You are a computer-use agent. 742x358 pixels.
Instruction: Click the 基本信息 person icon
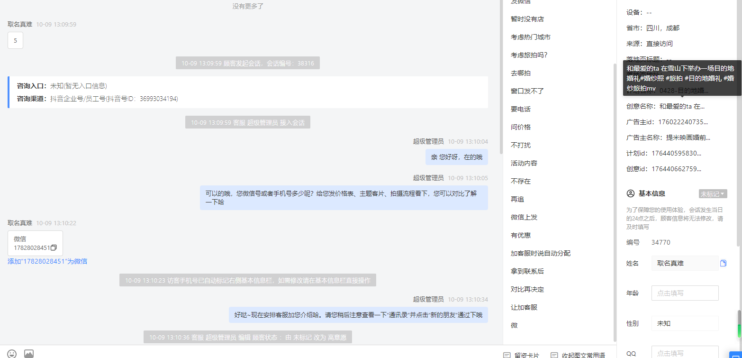click(x=630, y=193)
